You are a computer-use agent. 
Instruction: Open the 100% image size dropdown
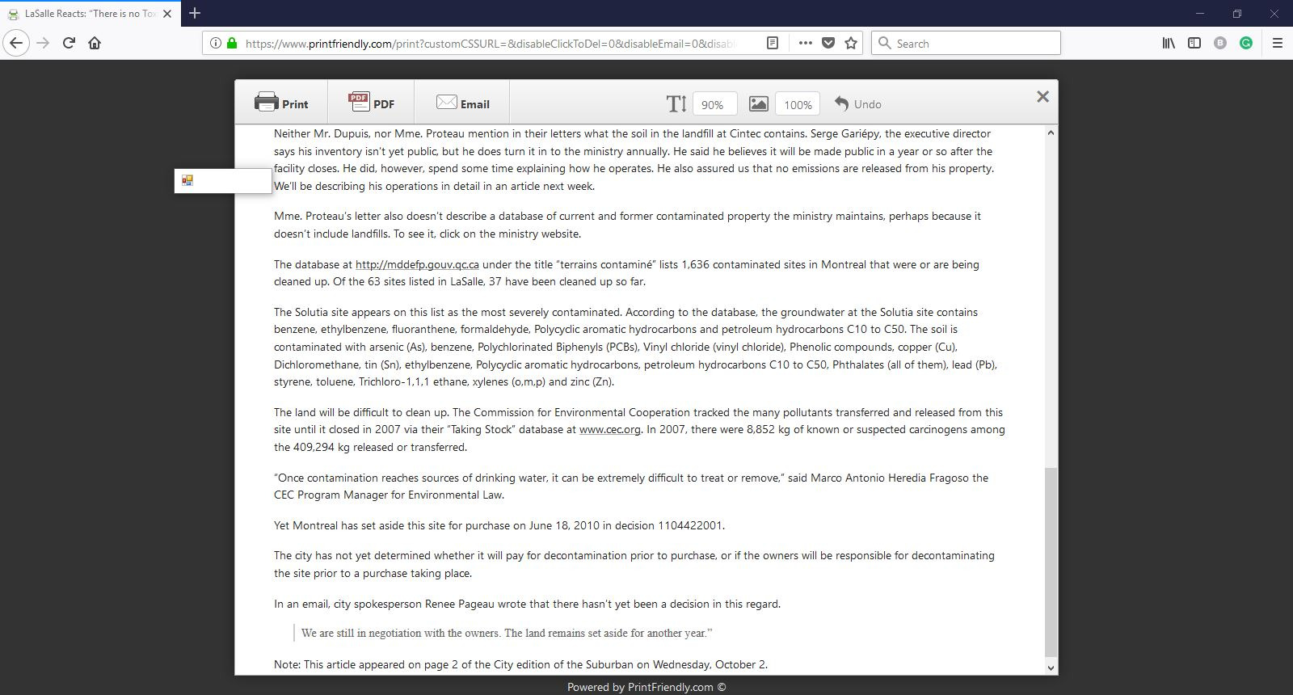point(797,104)
